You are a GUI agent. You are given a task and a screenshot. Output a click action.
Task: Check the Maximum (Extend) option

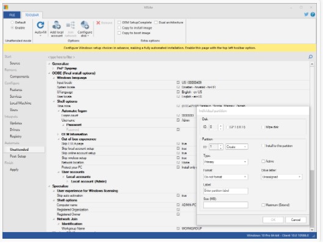(x=263, y=205)
